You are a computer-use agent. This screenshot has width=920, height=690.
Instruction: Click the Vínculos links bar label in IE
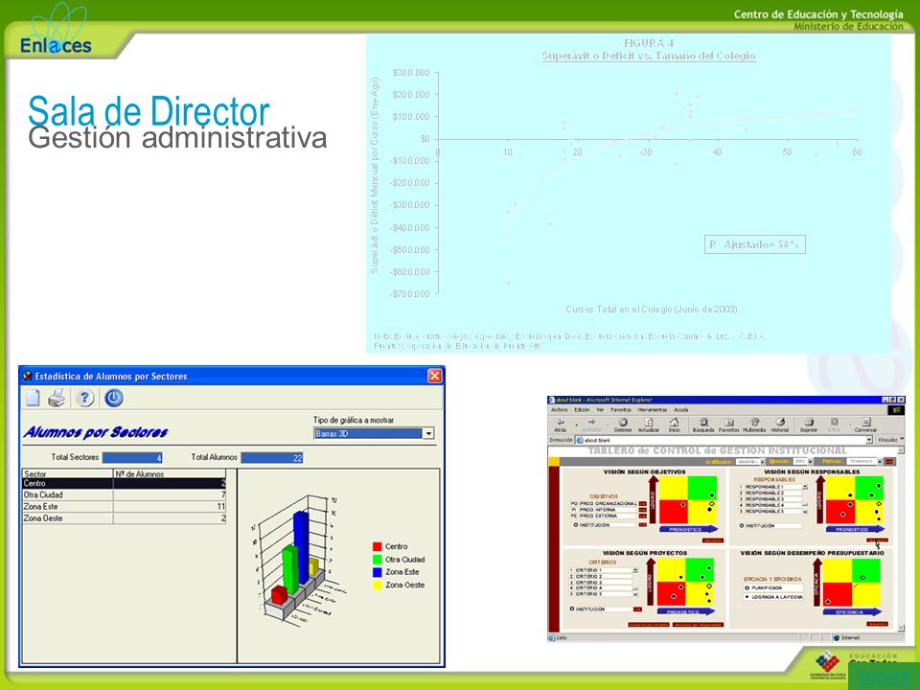pyautogui.click(x=887, y=440)
